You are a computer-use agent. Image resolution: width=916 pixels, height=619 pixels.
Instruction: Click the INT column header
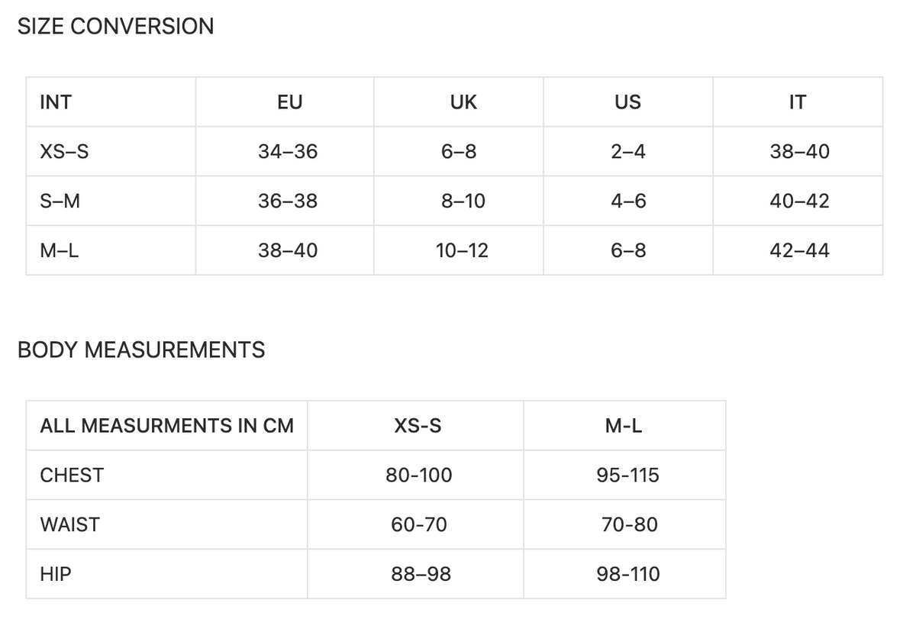coord(55,102)
